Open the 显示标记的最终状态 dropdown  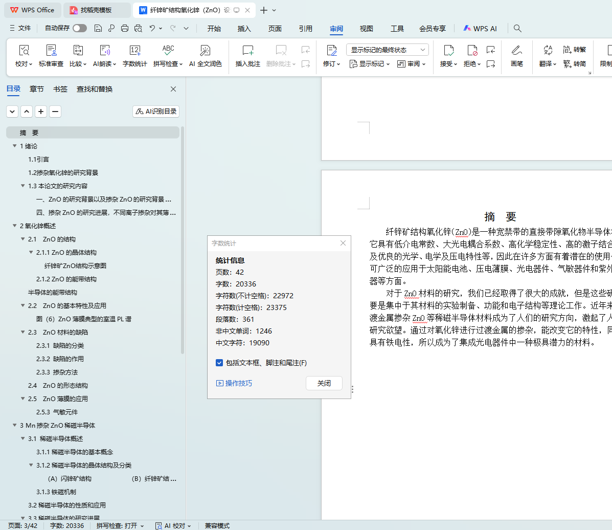coord(387,50)
